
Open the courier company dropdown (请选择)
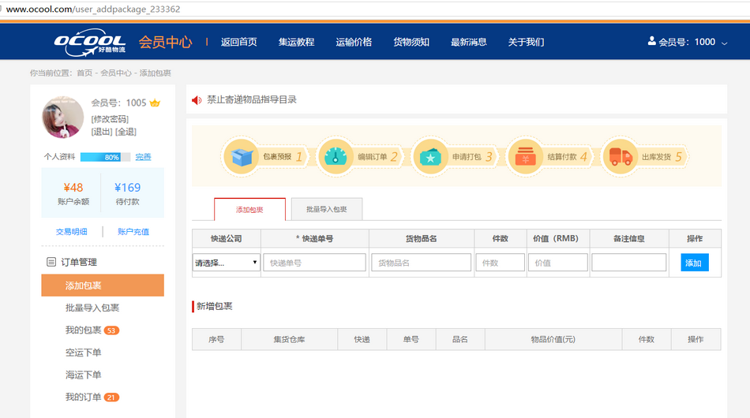(x=227, y=263)
